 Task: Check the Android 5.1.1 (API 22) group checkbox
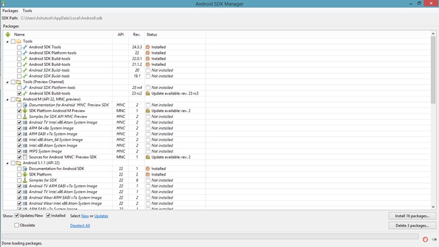point(13,163)
